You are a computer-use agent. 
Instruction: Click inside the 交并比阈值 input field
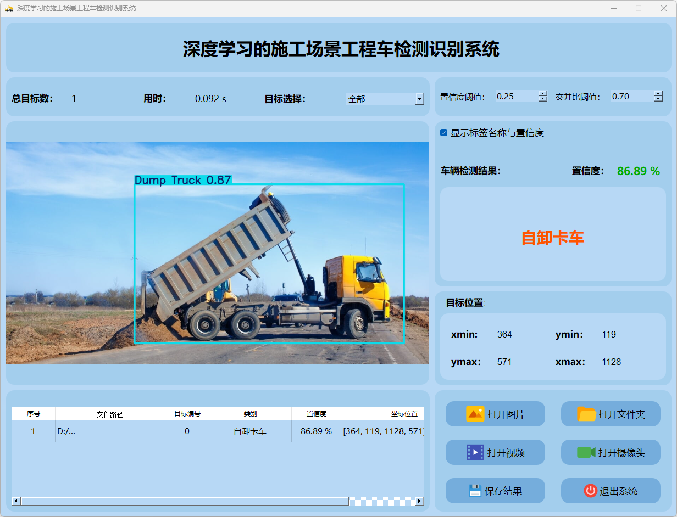(x=631, y=97)
